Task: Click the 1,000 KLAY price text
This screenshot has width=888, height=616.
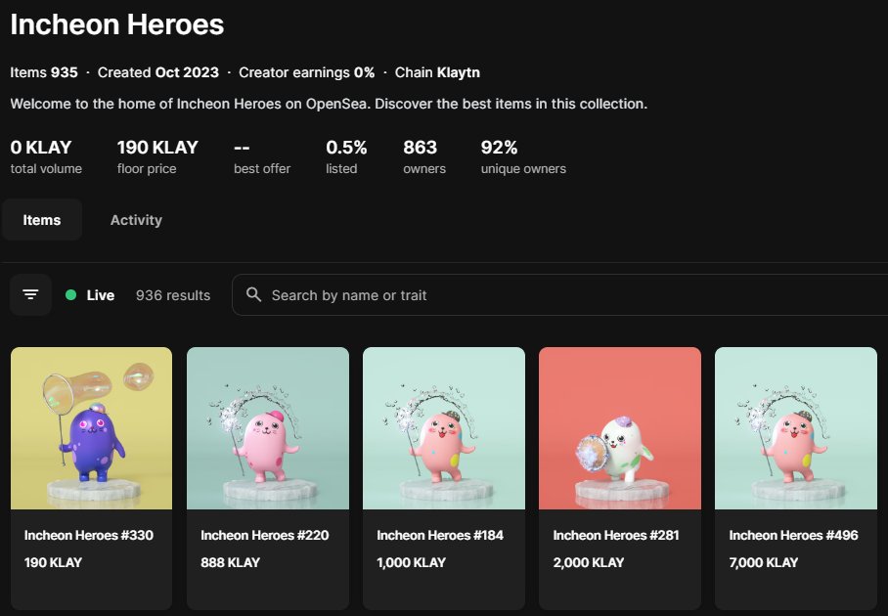Action: (x=411, y=562)
